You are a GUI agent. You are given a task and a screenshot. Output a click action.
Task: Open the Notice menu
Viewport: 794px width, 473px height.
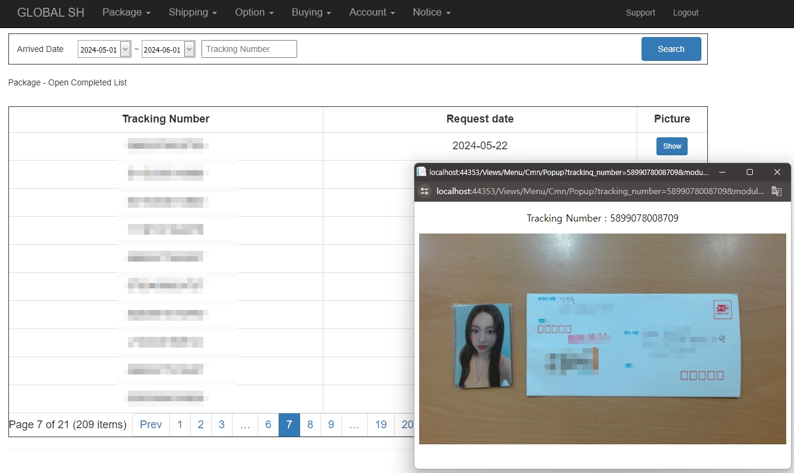(x=431, y=13)
